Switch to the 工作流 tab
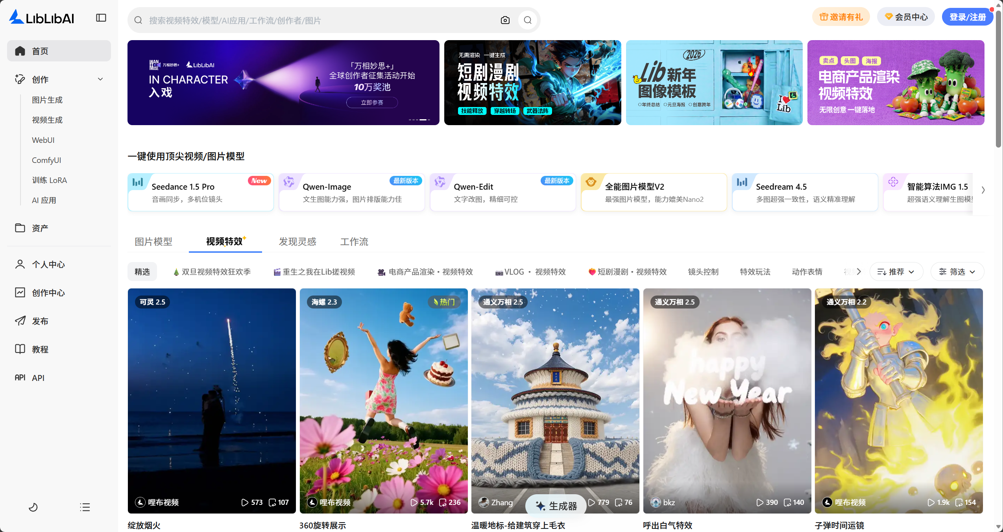The width and height of the screenshot is (1003, 532). 354,242
